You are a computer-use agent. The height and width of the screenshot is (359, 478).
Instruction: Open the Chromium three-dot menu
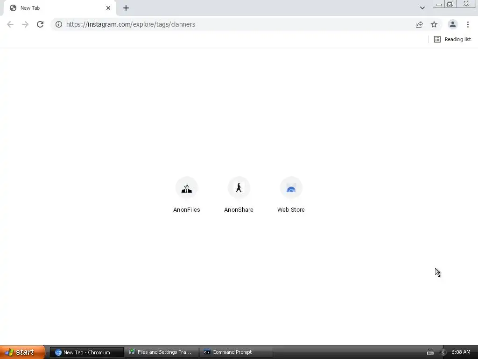[468, 24]
